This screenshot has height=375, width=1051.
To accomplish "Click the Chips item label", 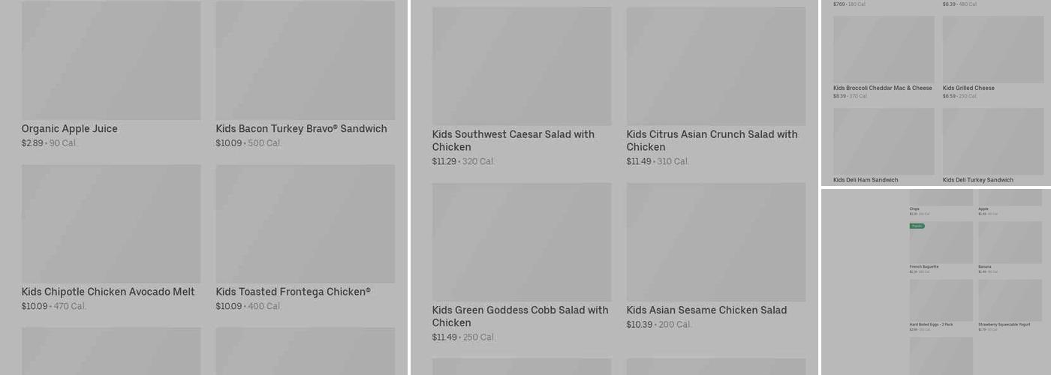I will pyautogui.click(x=914, y=209).
